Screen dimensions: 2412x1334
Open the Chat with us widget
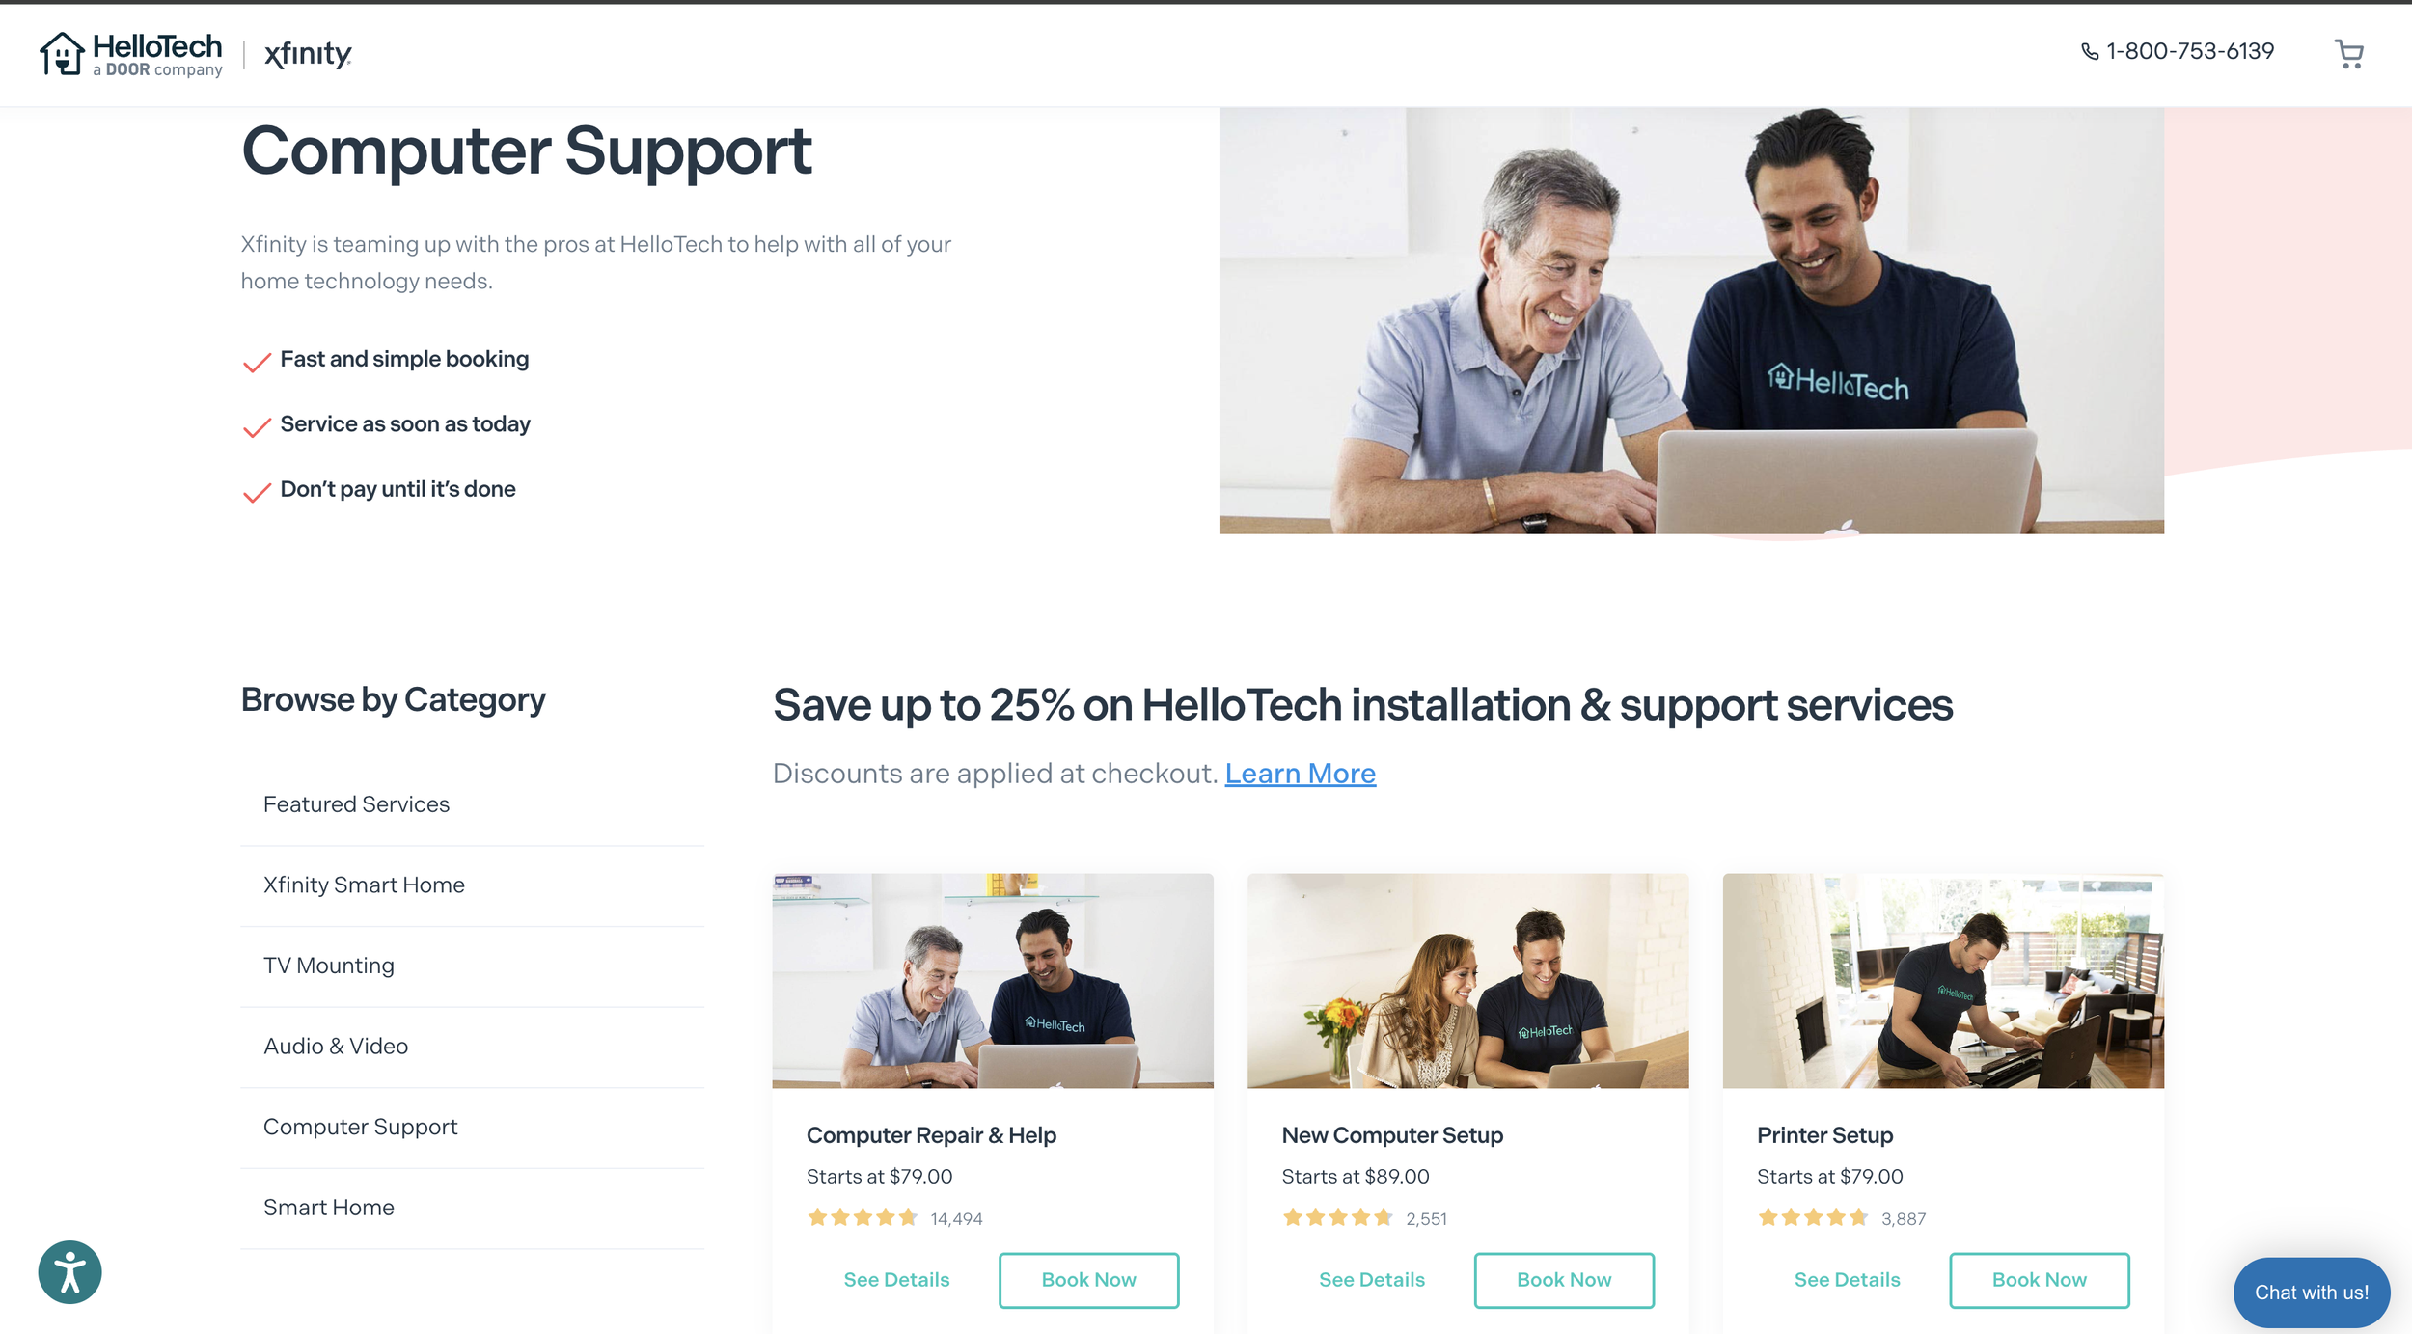(2311, 1293)
